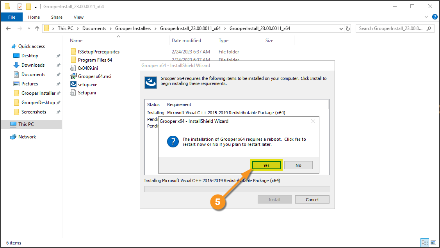Select the Grooper x64.msi file
This screenshot has height=248, width=440.
(x=94, y=76)
